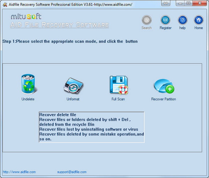The width and height of the screenshot is (209, 178).
Task: Open the Register cart icon
Action: click(x=165, y=20)
